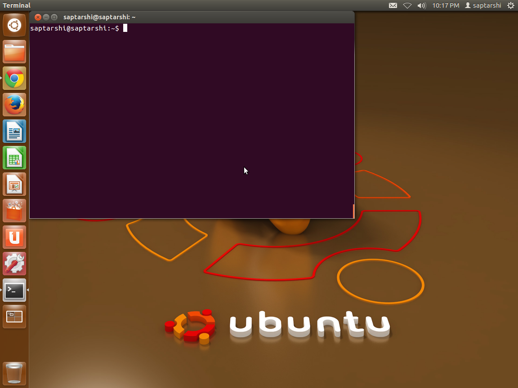Open Ubuntu One from the launcher
The height and width of the screenshot is (388, 518).
pyautogui.click(x=14, y=237)
